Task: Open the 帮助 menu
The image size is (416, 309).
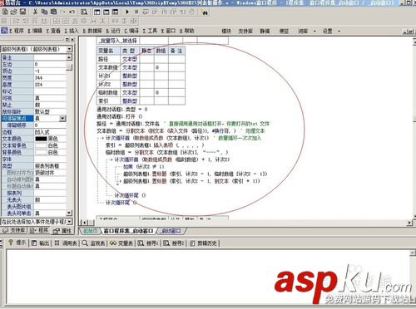Action: point(186,31)
